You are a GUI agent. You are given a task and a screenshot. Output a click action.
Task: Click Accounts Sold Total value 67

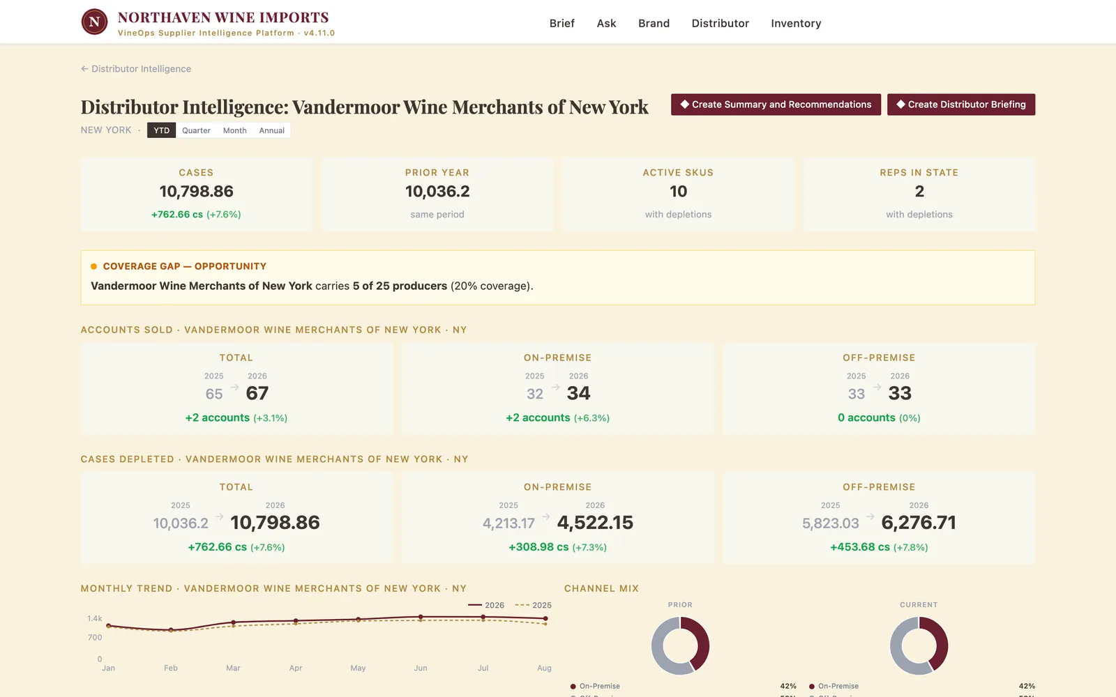point(257,393)
